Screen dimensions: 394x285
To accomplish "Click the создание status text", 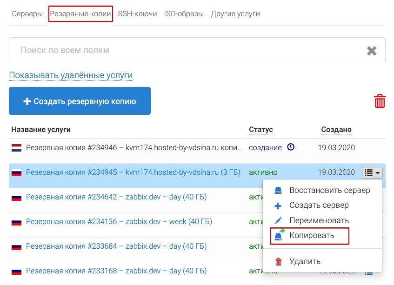I will (x=265, y=148).
